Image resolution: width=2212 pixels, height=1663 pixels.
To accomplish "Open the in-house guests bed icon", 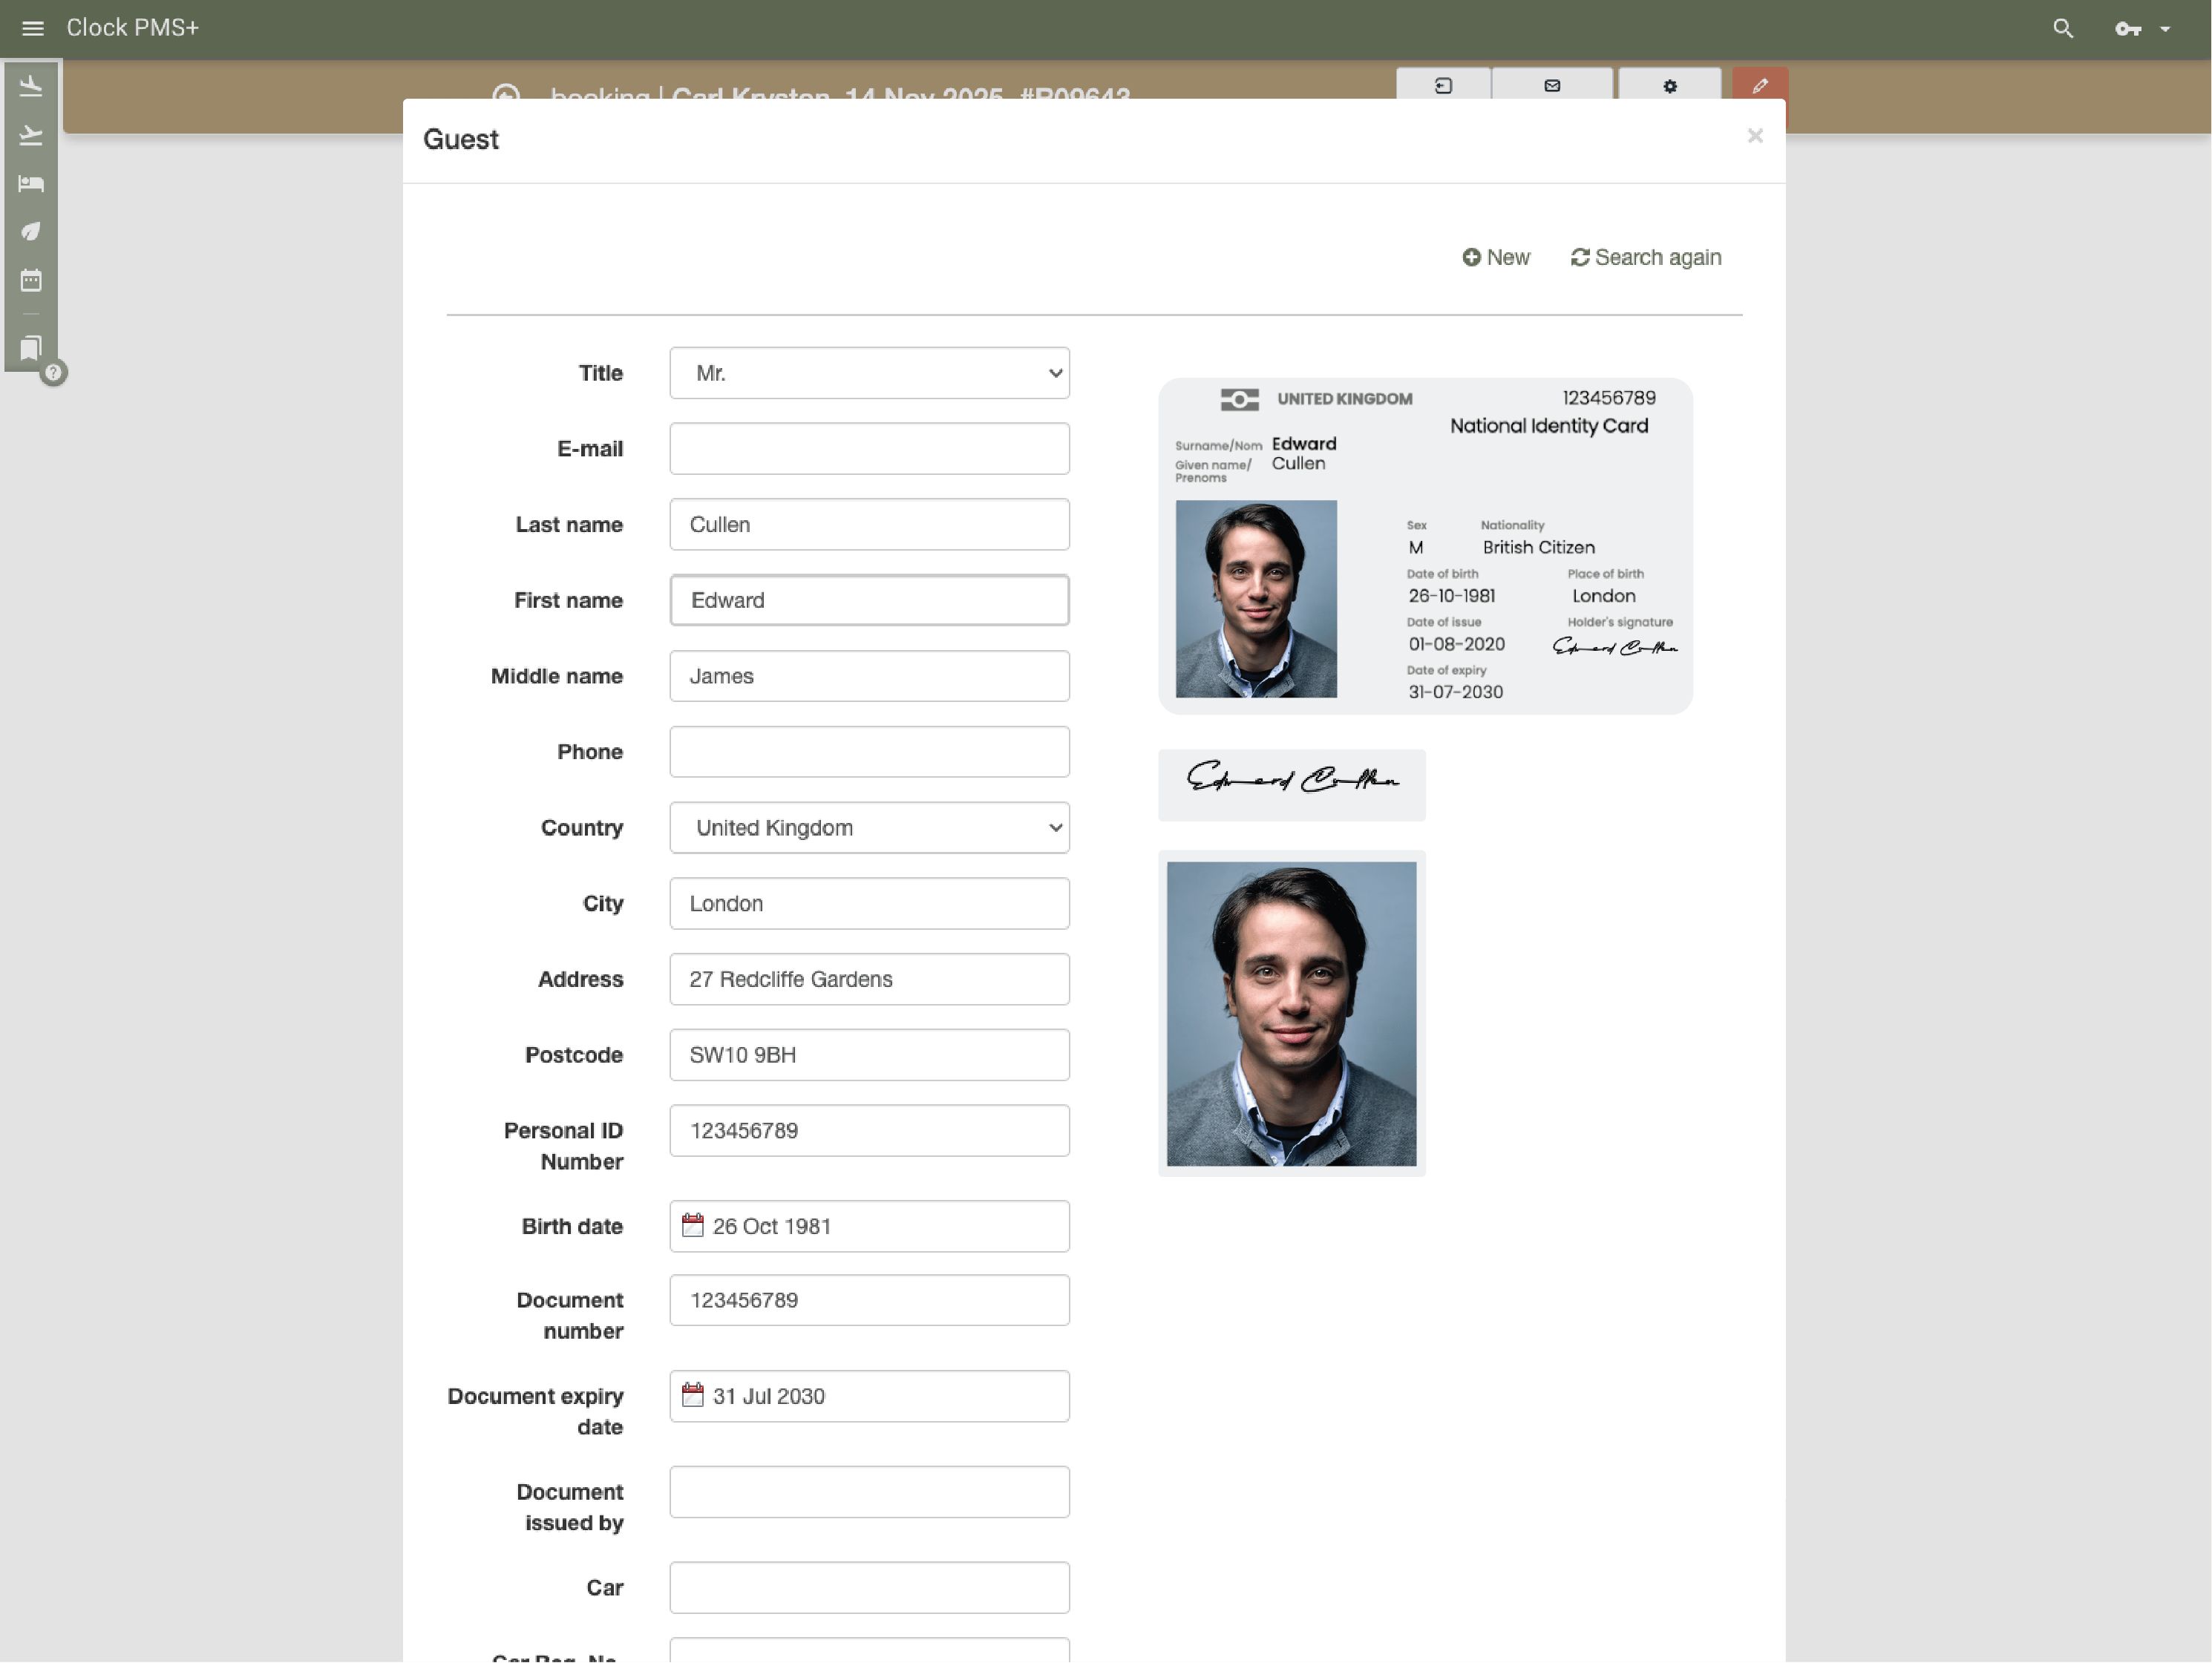I will click(31, 183).
